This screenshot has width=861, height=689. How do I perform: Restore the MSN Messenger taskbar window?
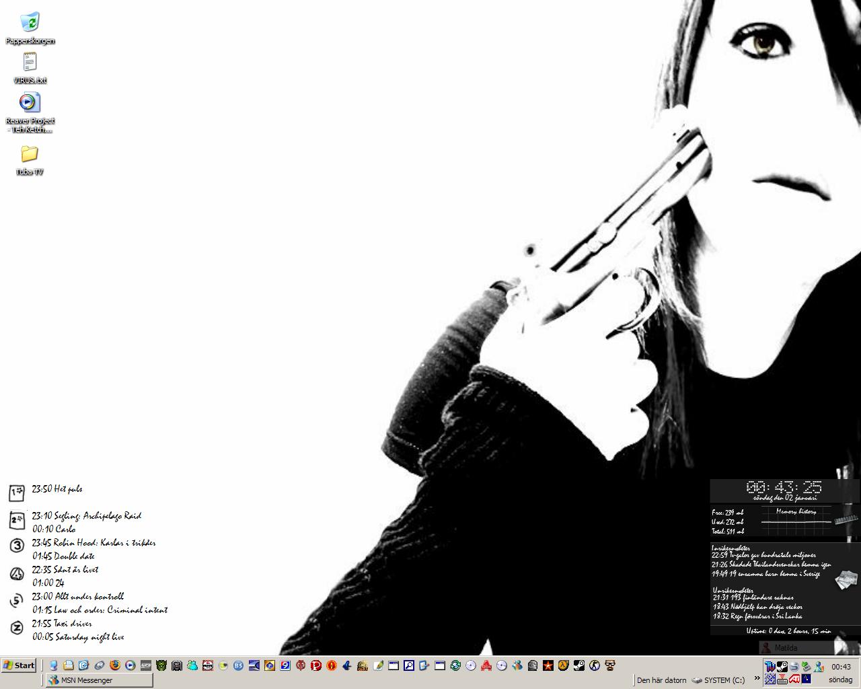click(100, 680)
